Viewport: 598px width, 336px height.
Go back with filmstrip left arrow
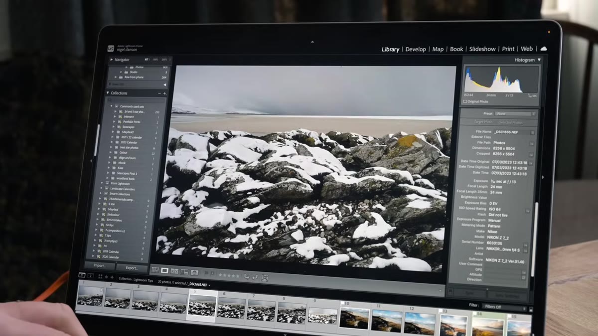[x=106, y=277]
